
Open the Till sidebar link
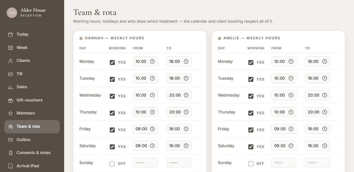coord(32,74)
